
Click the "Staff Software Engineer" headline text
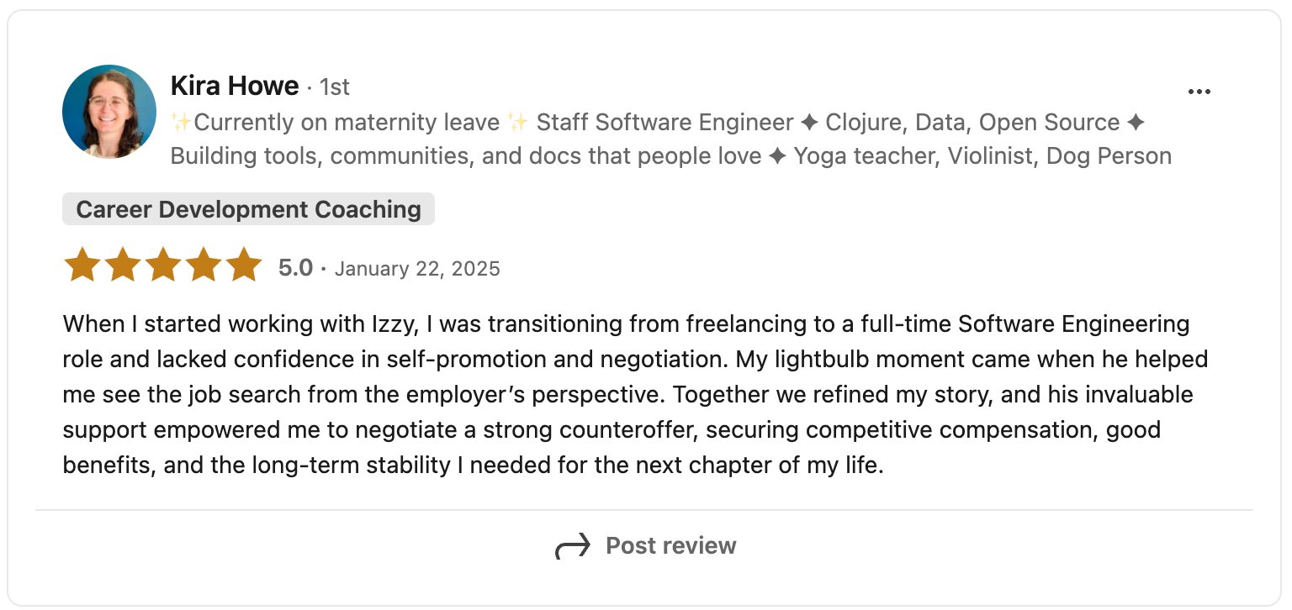(665, 123)
